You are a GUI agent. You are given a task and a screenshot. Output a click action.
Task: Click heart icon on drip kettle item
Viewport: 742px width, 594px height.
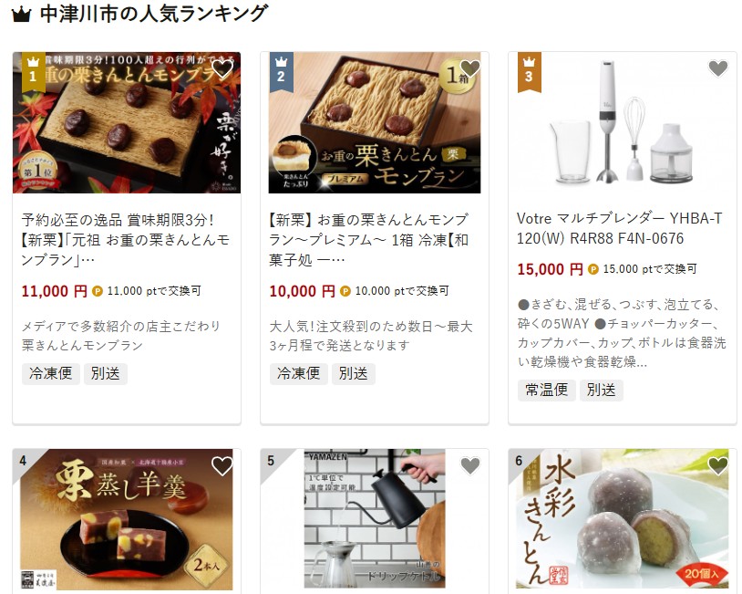pos(469,466)
